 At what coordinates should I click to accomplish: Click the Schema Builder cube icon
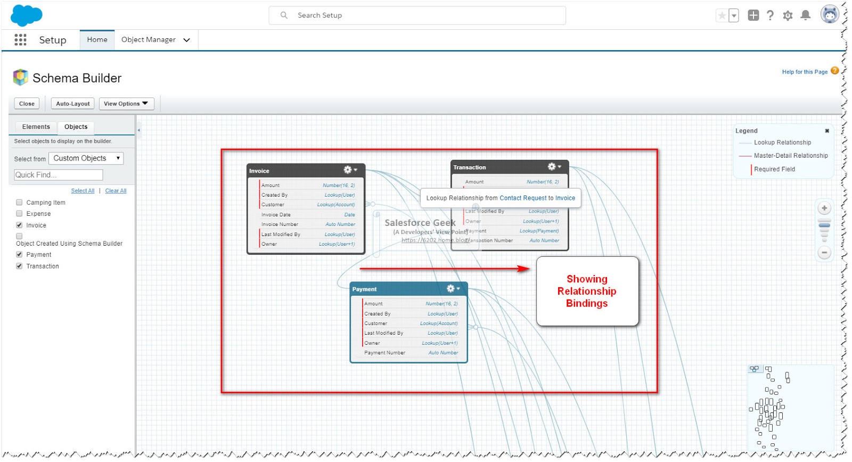pyautogui.click(x=20, y=78)
